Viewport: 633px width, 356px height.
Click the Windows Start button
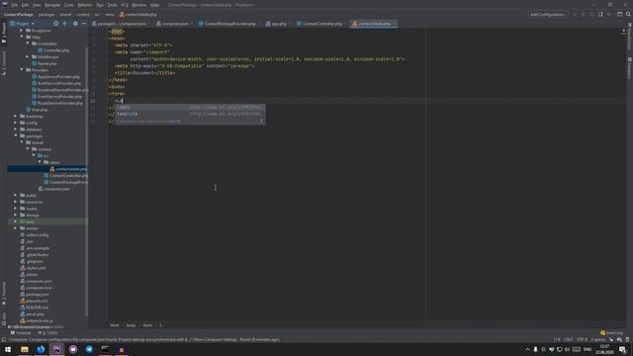(x=8, y=349)
